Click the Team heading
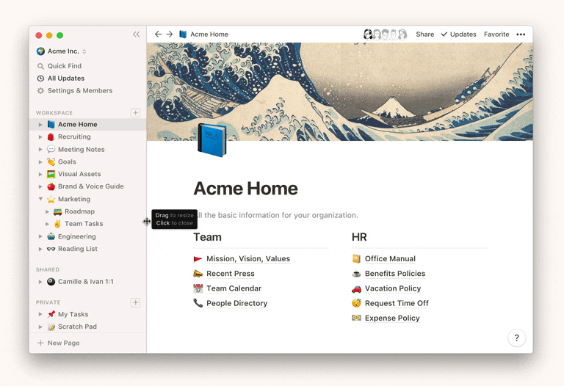 208,237
